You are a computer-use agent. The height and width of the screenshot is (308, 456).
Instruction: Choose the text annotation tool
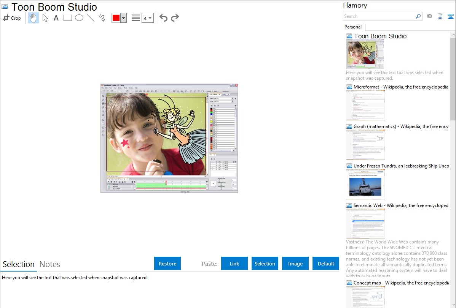56,18
